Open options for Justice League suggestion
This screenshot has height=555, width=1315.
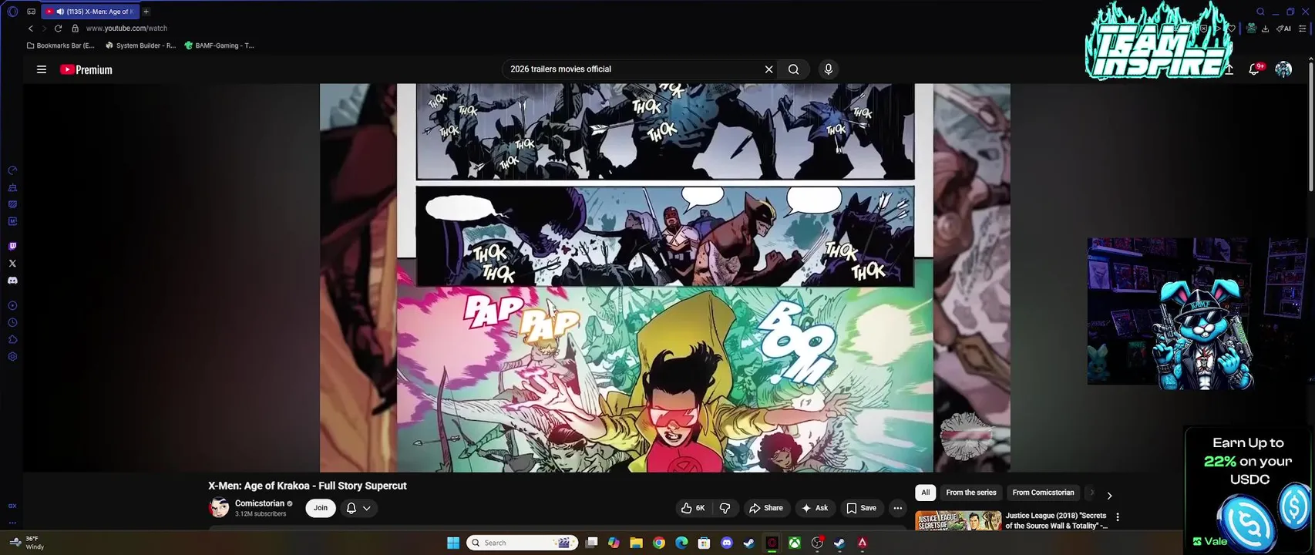(x=1118, y=517)
